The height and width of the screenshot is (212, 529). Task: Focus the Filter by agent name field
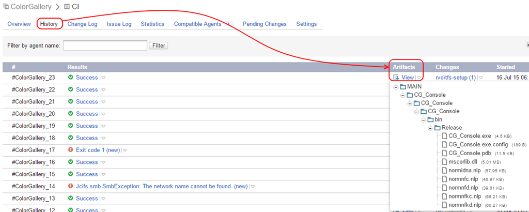click(x=105, y=46)
